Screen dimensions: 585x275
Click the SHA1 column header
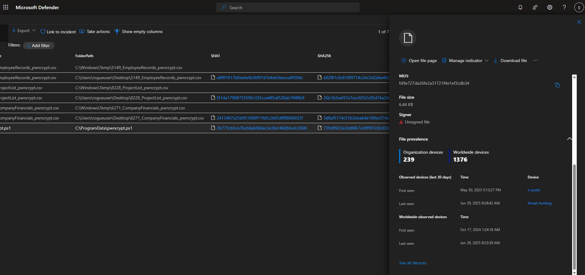(215, 56)
